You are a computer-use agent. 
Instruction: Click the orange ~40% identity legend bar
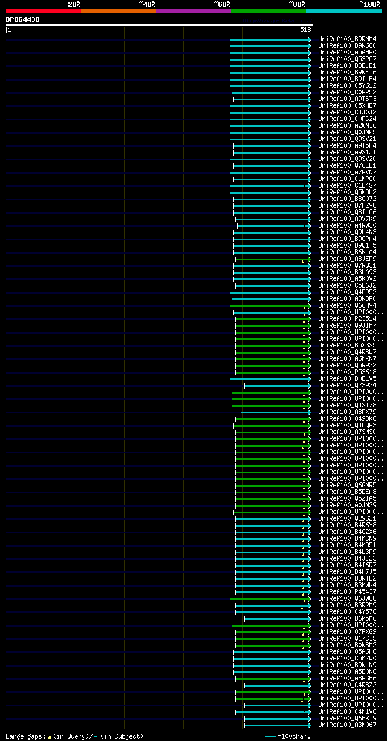coord(119,11)
